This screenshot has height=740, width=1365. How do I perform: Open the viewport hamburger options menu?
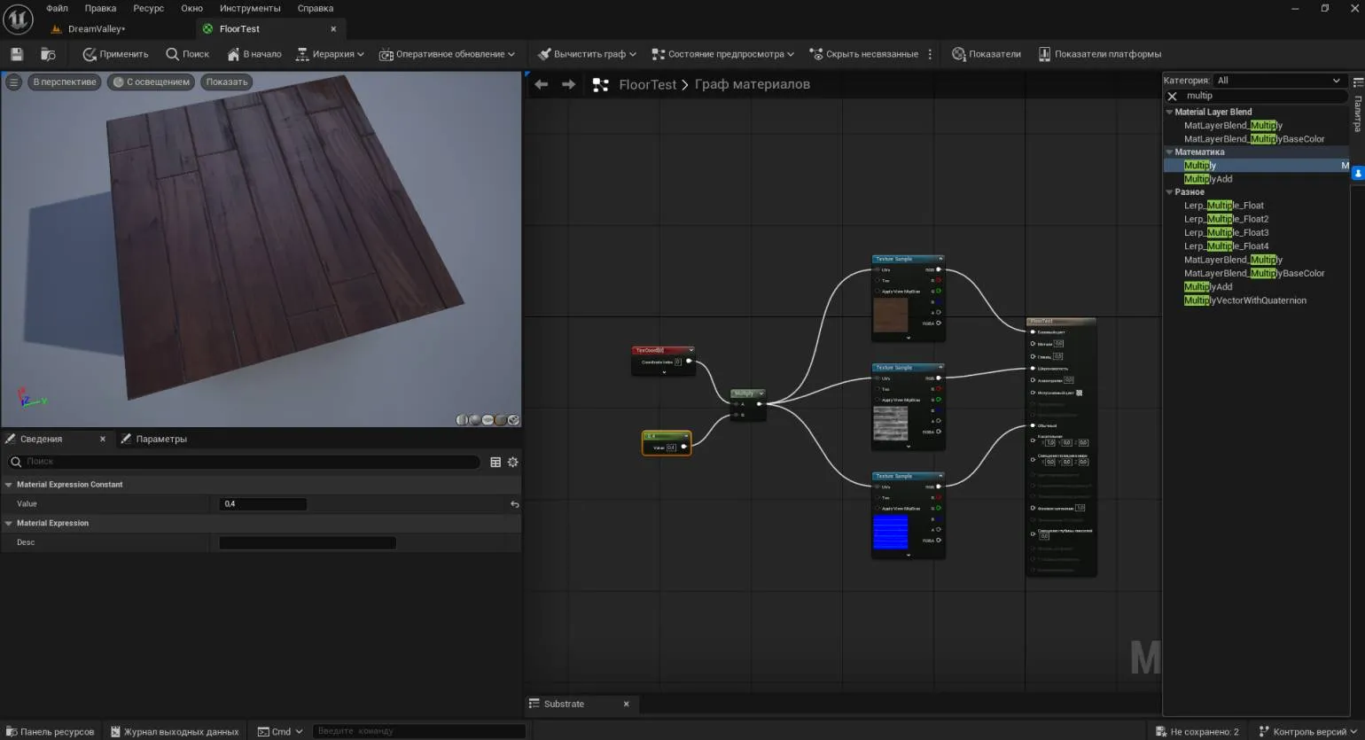tap(13, 82)
